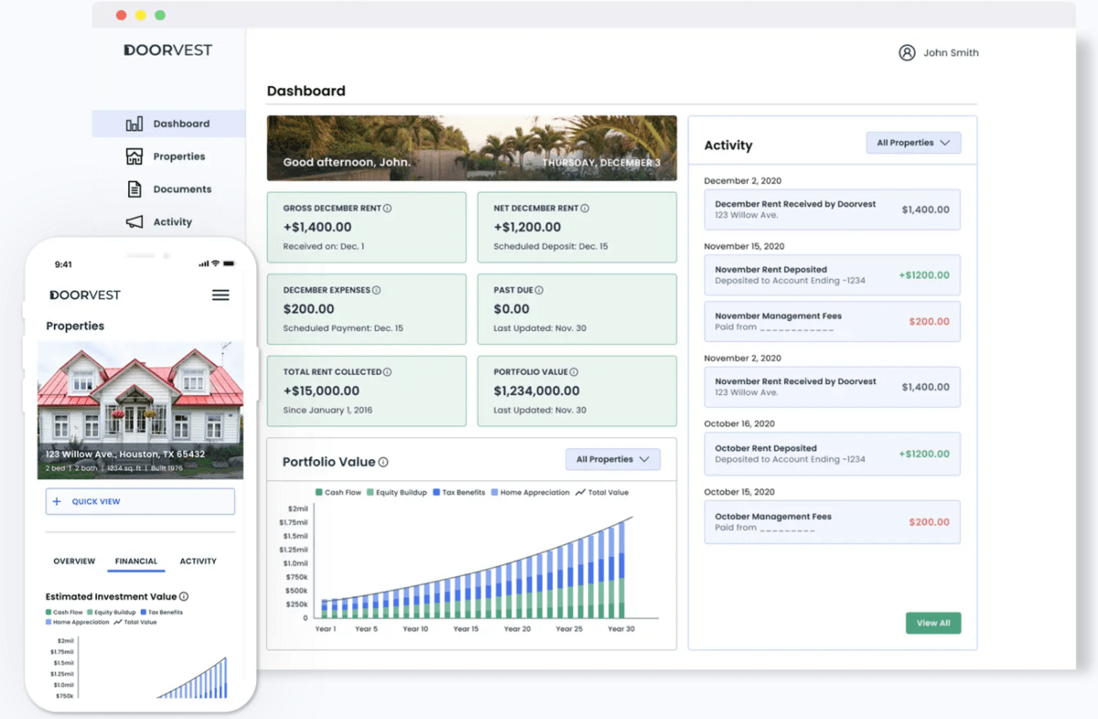Open November Management Fees activity entry
Image resolution: width=1098 pixels, height=719 pixels.
(832, 321)
